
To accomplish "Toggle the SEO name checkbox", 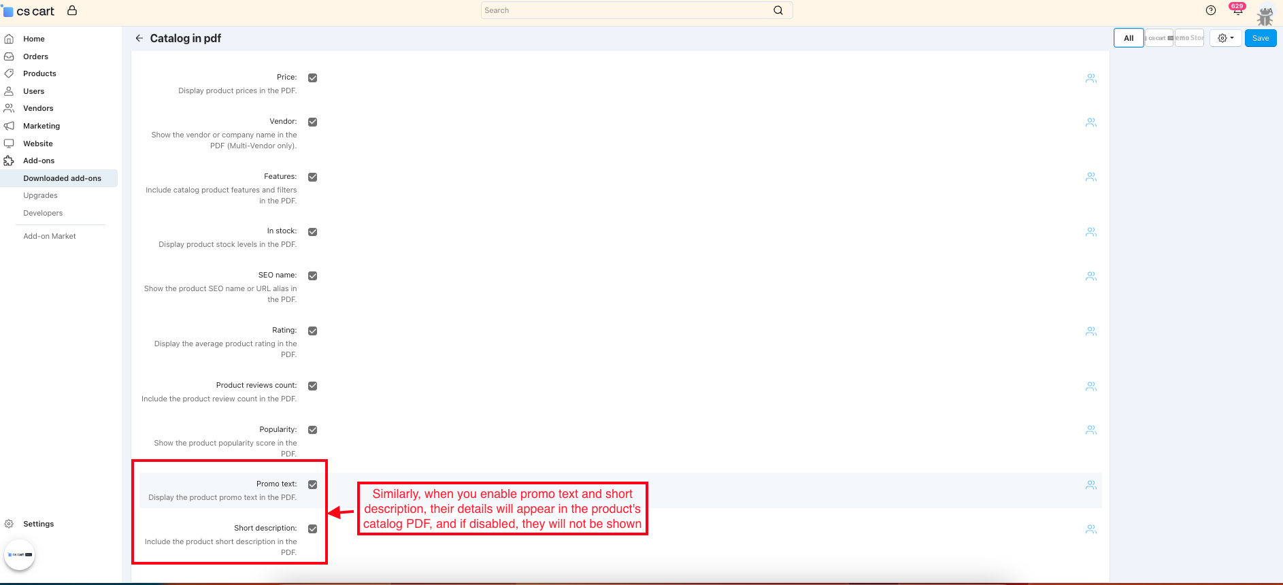I will click(313, 276).
